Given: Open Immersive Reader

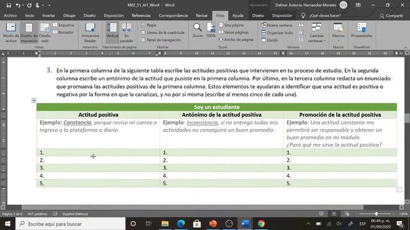Looking at the screenshot, I should pos(90,33).
